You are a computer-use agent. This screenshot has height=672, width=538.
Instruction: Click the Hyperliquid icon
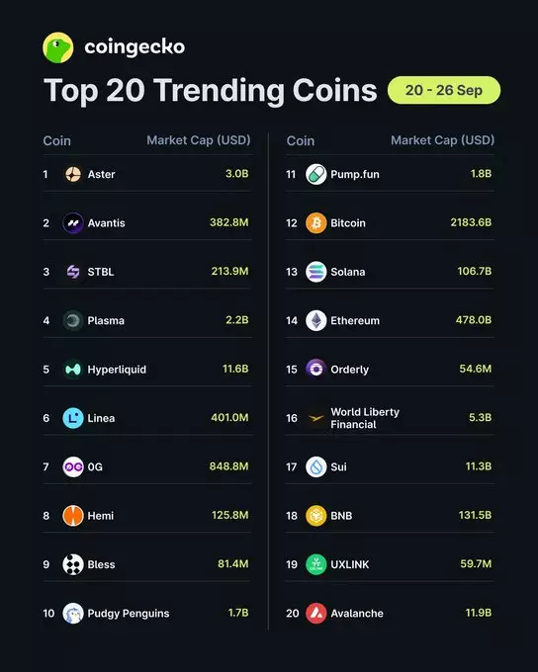(73, 370)
